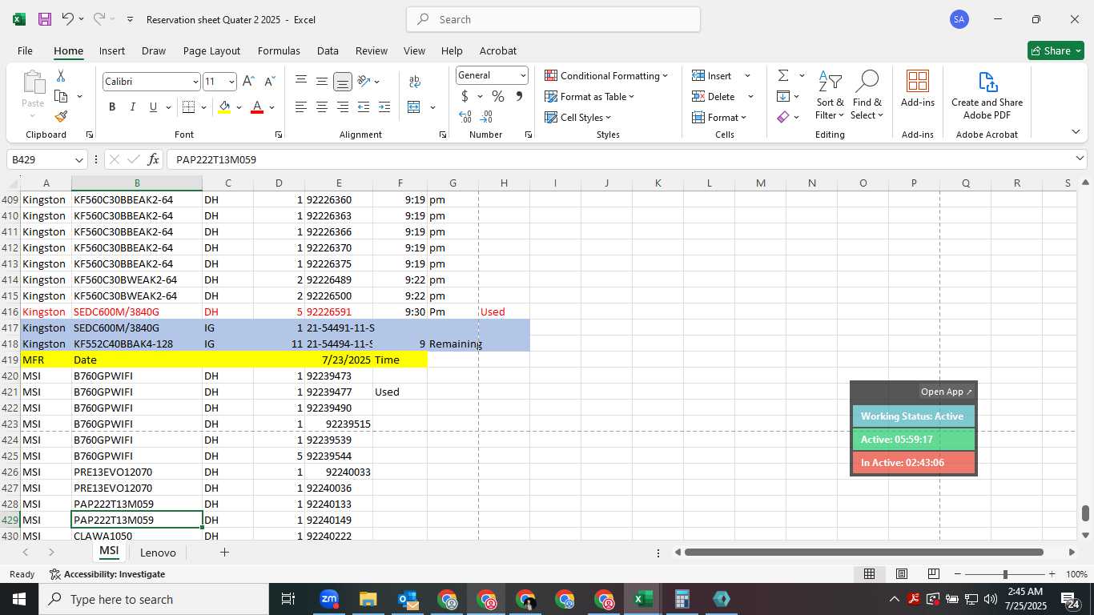The width and height of the screenshot is (1094, 615).
Task: Open the File menu
Action: 25,50
